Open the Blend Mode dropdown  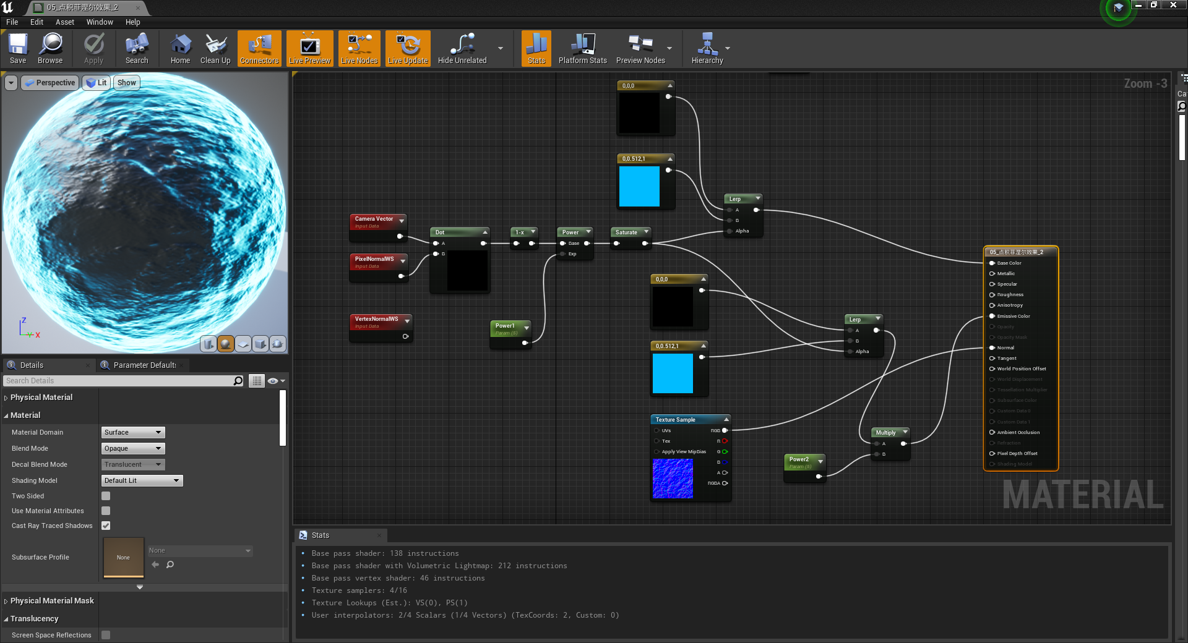point(132,448)
